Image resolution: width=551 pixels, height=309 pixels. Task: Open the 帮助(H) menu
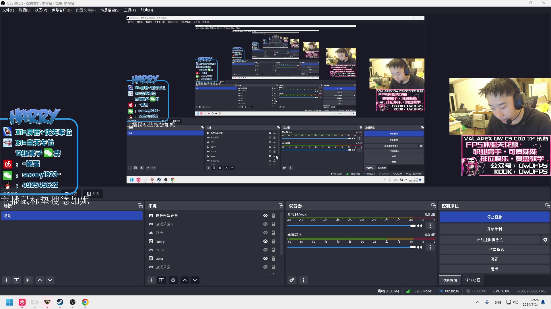coord(147,10)
